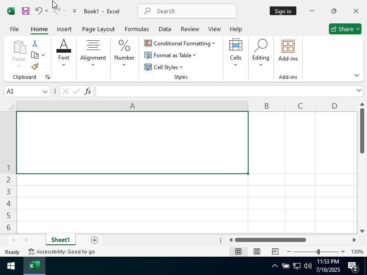Select column C header

(300, 106)
